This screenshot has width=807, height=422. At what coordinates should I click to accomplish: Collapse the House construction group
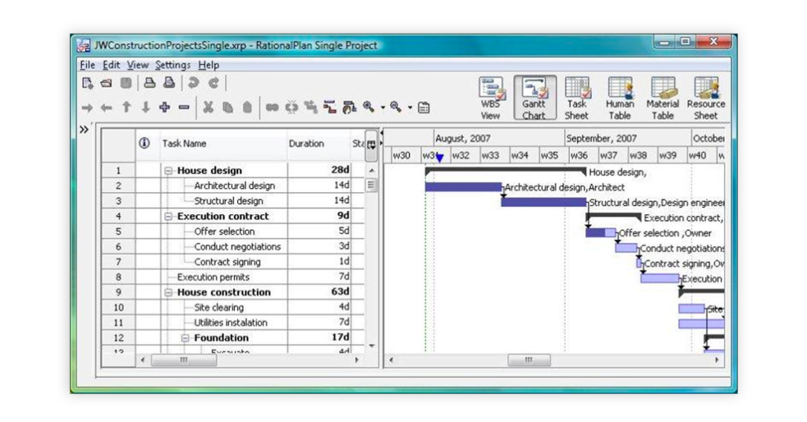[169, 292]
